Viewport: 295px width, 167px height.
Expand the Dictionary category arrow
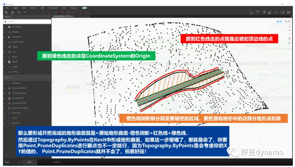pyautogui.click(x=5, y=27)
